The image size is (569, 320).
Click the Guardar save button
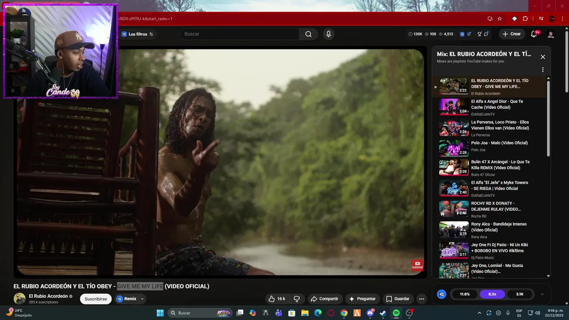(397, 299)
